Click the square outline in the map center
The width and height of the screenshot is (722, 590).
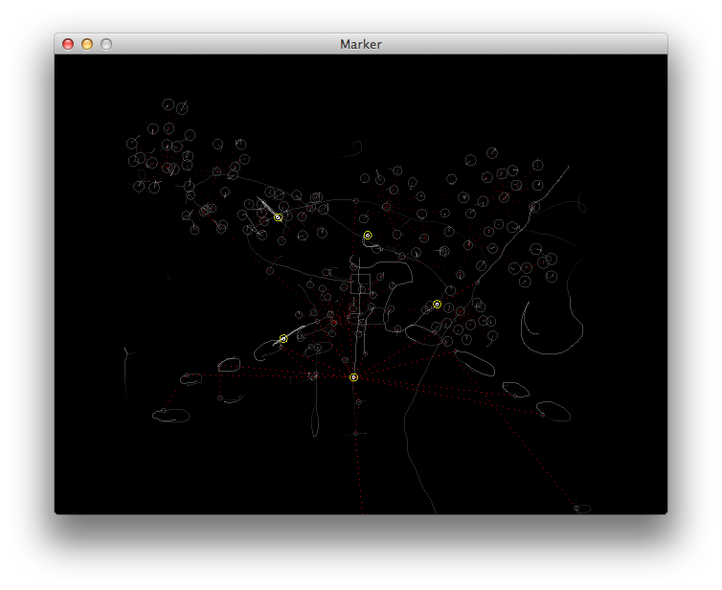[360, 284]
